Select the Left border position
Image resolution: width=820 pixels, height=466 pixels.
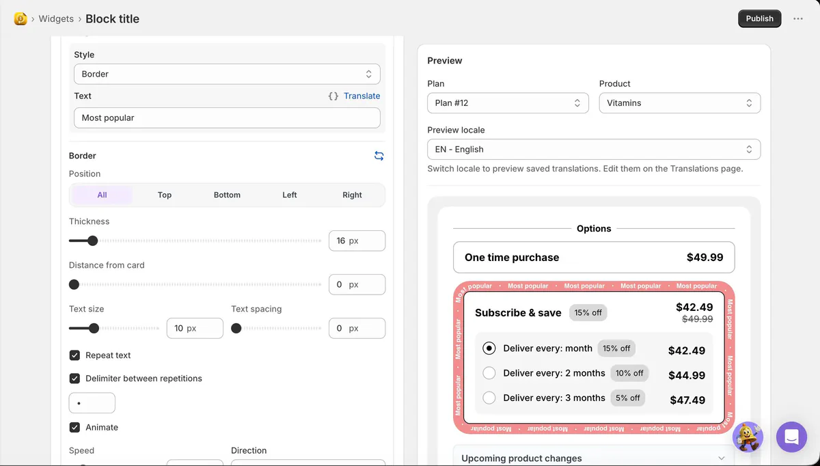pyautogui.click(x=290, y=195)
